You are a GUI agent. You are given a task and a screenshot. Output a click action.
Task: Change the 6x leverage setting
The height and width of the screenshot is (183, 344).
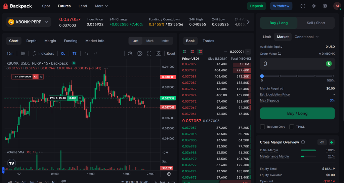click(322, 142)
